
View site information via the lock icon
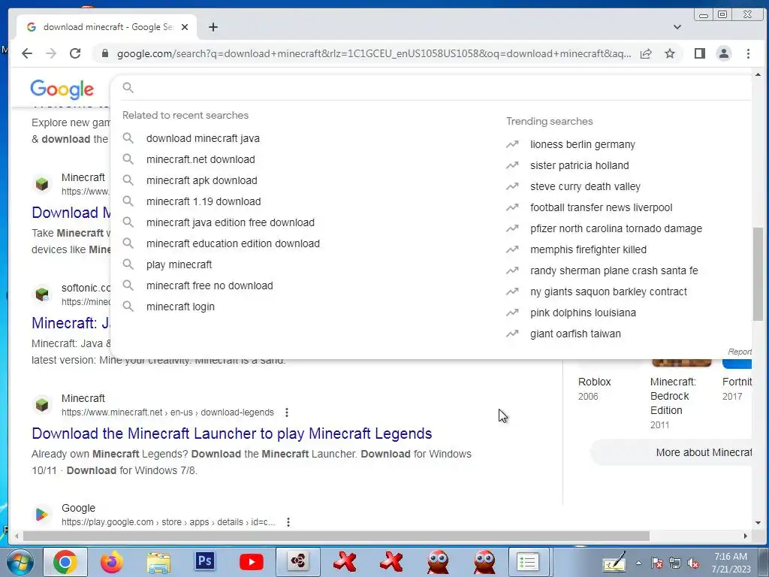point(104,53)
